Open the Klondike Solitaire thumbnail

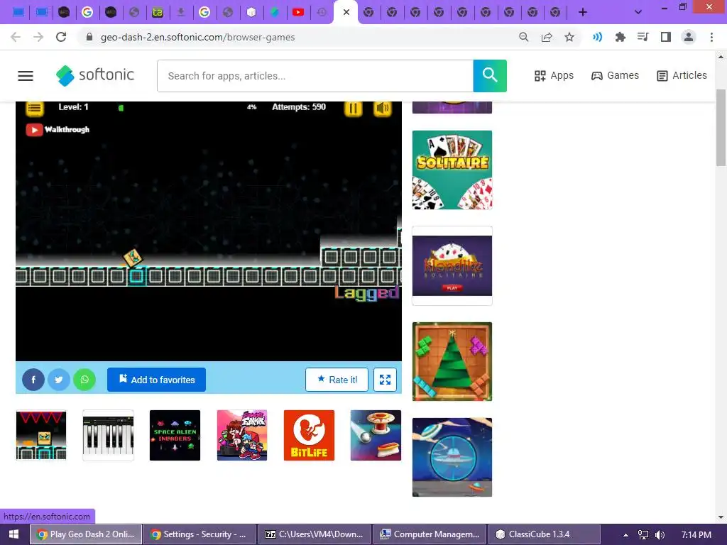pyautogui.click(x=452, y=265)
